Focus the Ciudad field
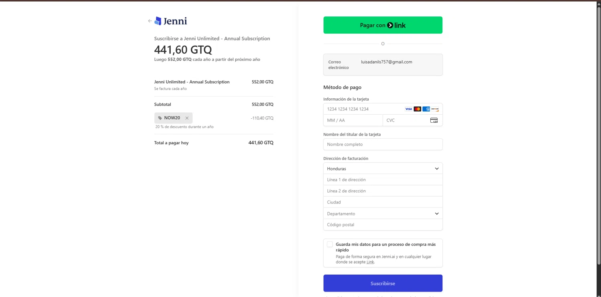 point(383,202)
